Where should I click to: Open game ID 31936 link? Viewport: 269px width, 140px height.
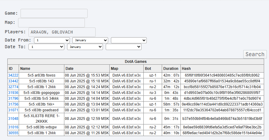[13, 93]
